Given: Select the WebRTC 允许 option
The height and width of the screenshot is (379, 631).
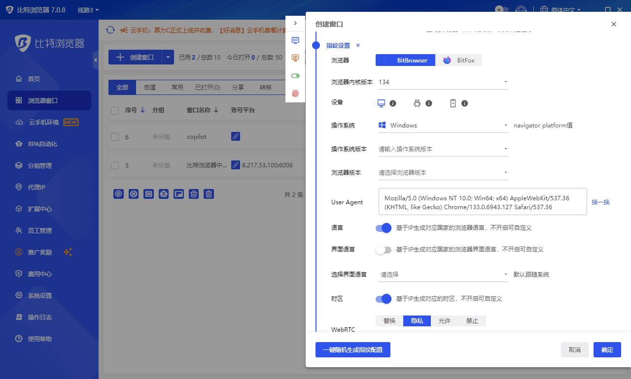Looking at the screenshot, I should click(444, 321).
